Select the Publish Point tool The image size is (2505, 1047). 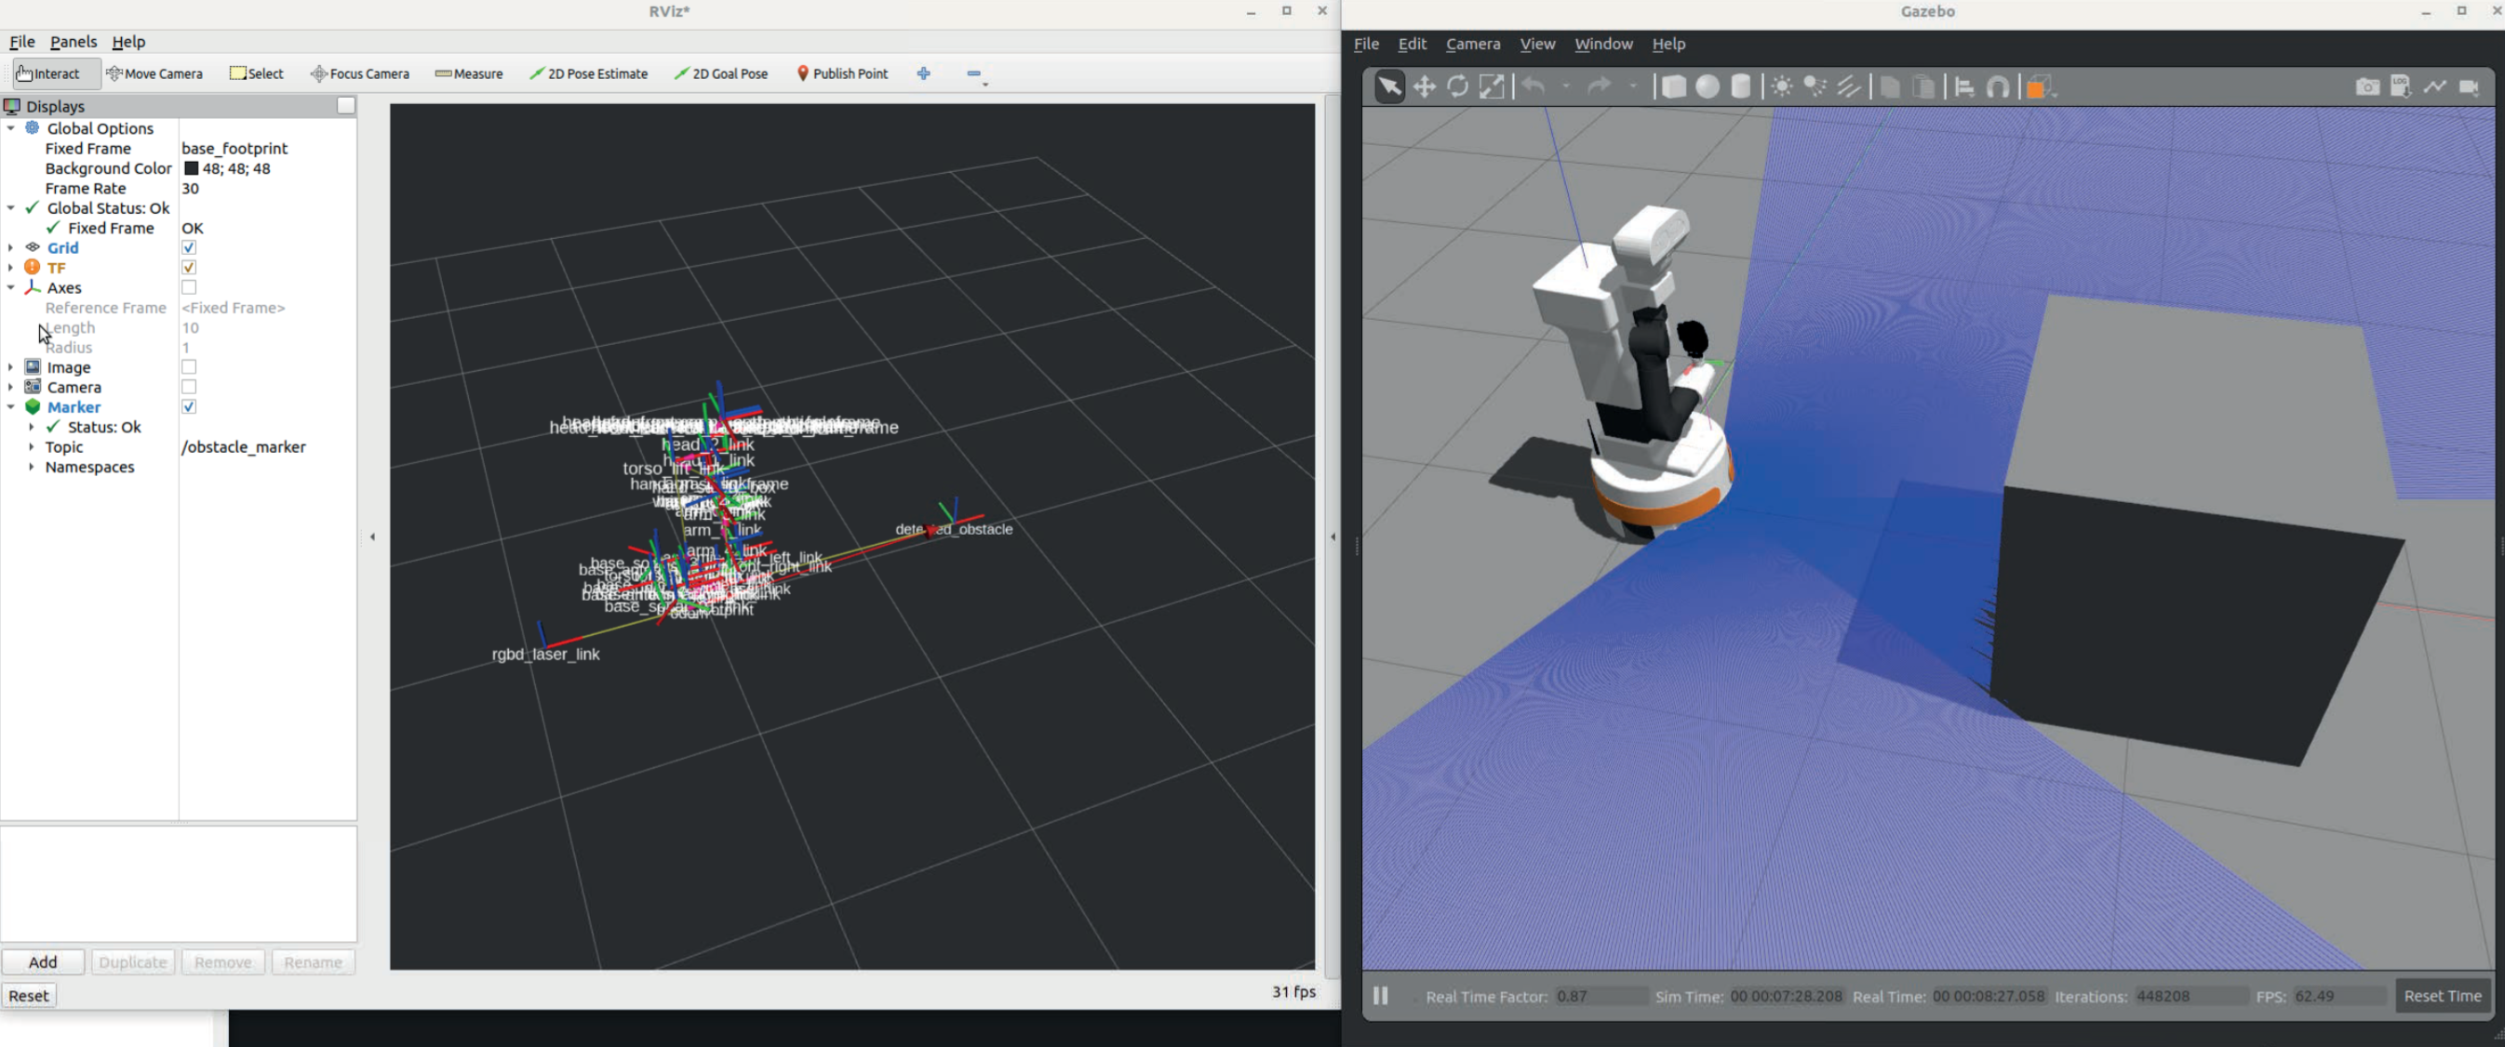[x=842, y=73]
